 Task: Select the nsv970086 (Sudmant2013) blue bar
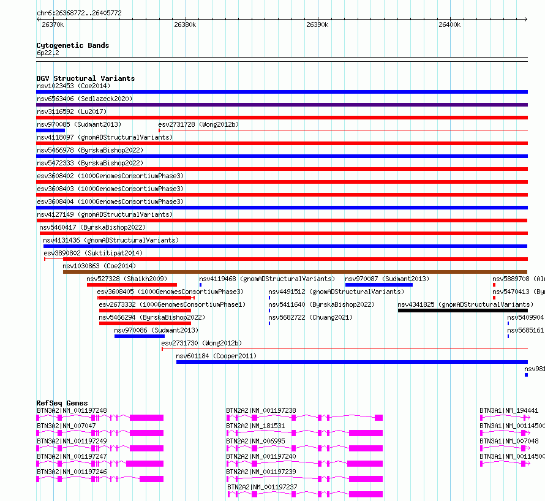coord(140,336)
